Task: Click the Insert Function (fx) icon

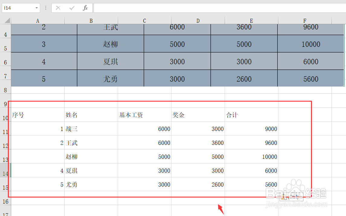Action: (x=85, y=8)
